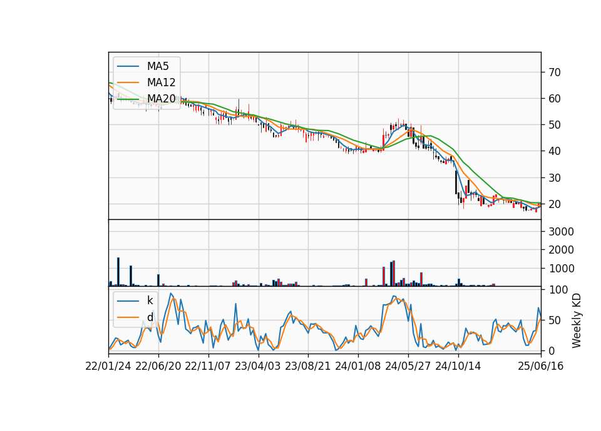Click the date label 22/11/07
The width and height of the screenshot is (601, 431).
pyautogui.click(x=208, y=366)
